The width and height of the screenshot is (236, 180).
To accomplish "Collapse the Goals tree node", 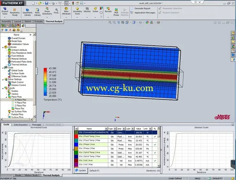I will (3, 68).
